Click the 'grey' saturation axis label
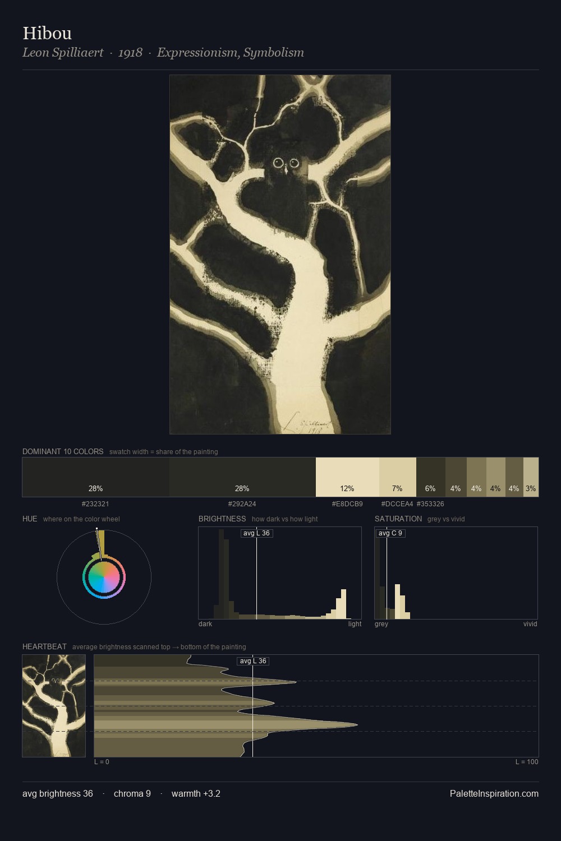 381,624
